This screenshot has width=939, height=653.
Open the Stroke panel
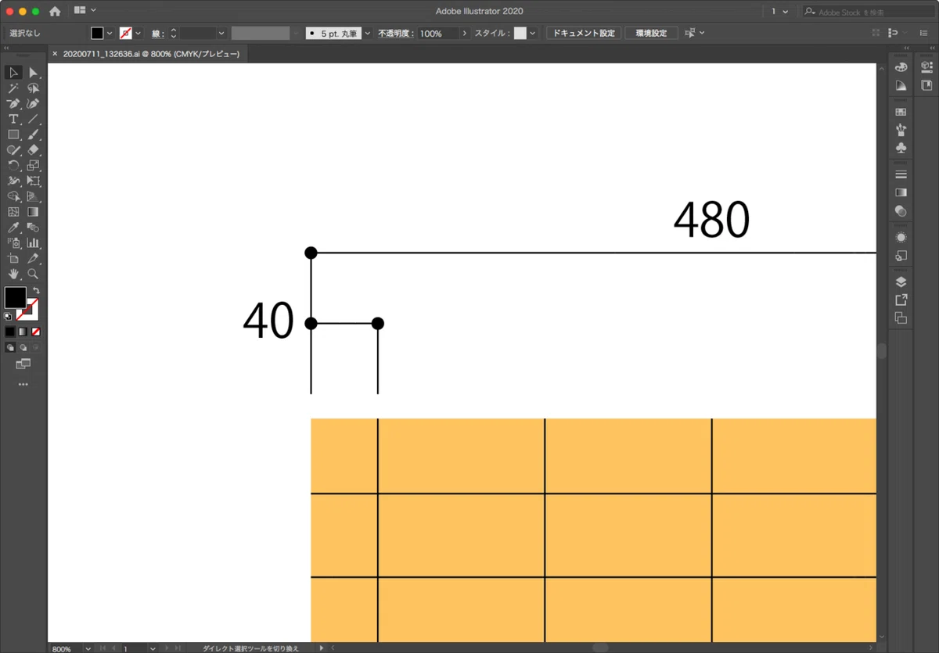click(x=901, y=174)
